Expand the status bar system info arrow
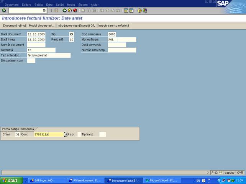 coord(208,173)
